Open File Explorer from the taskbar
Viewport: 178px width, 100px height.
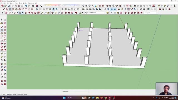97,98
